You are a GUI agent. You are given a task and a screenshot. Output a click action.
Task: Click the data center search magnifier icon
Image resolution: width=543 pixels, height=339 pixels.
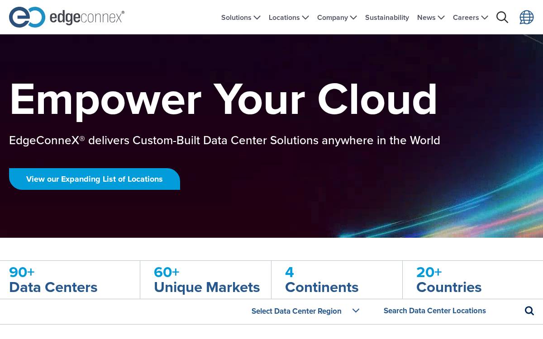[x=529, y=311]
